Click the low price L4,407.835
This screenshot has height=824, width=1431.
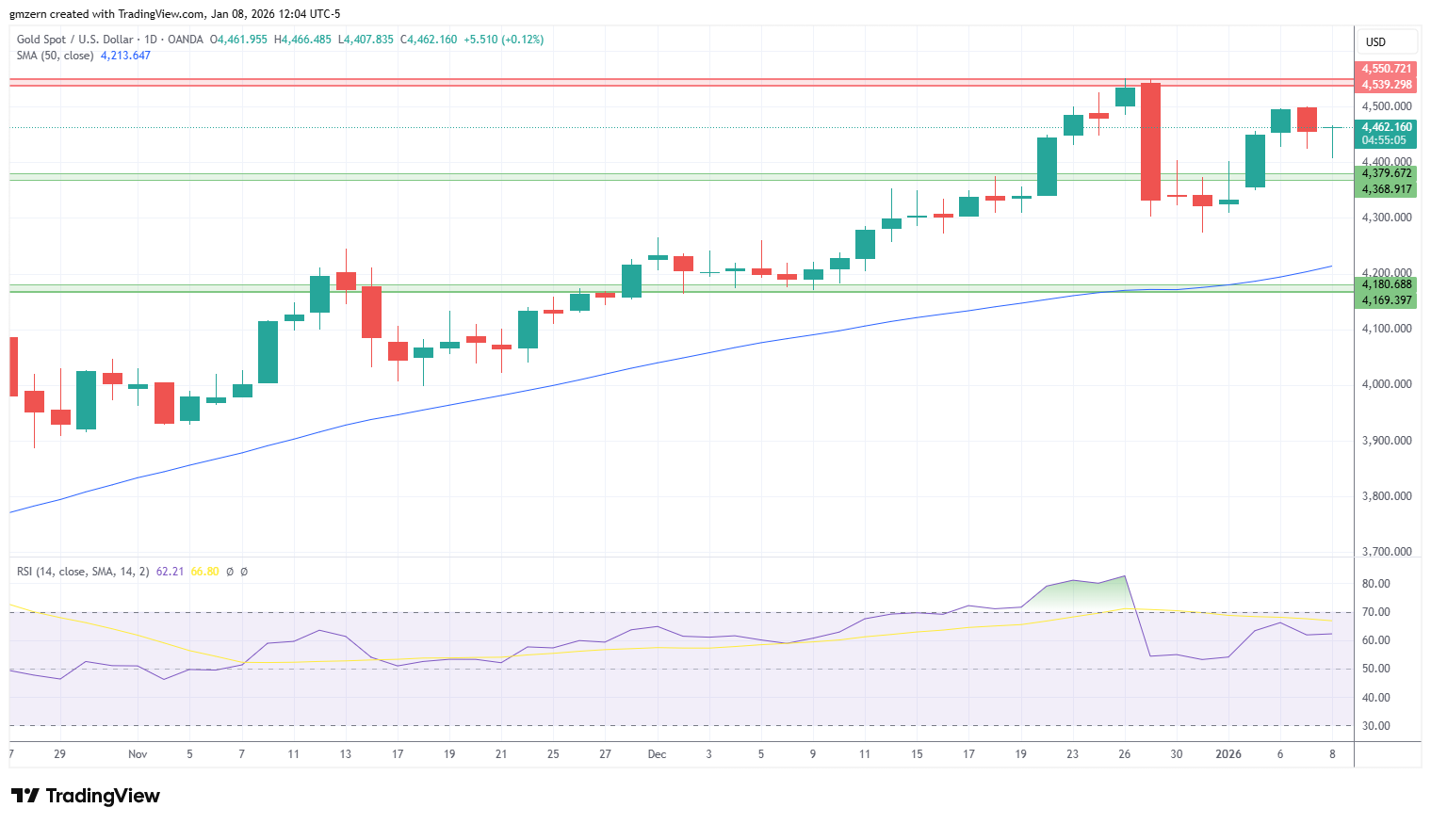(366, 40)
